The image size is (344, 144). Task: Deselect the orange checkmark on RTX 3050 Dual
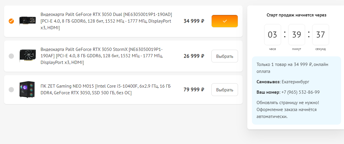point(11,21)
